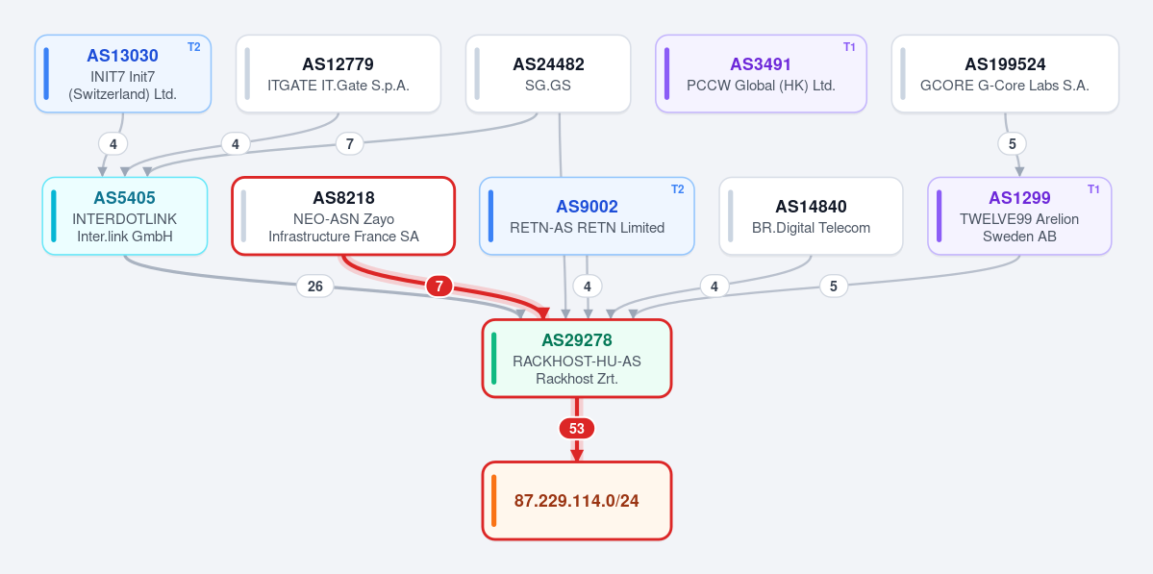Click the 5 badge below AS199524
This screenshot has width=1153, height=574.
pyautogui.click(x=1012, y=143)
